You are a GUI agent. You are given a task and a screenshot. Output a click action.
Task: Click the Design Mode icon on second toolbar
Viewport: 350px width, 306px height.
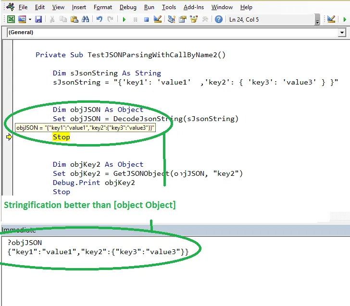click(331, 19)
